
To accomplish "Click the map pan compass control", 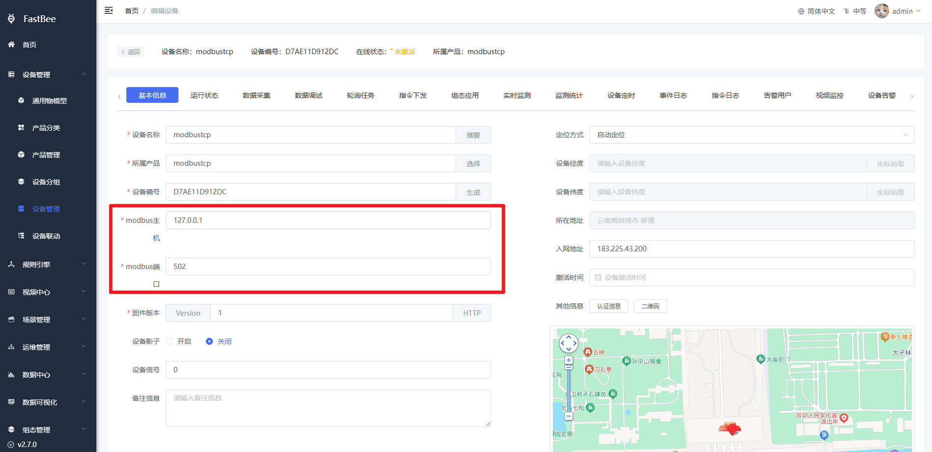I will 569,343.
